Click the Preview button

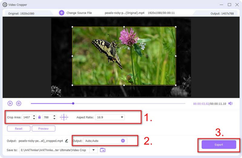pyautogui.click(x=43, y=129)
